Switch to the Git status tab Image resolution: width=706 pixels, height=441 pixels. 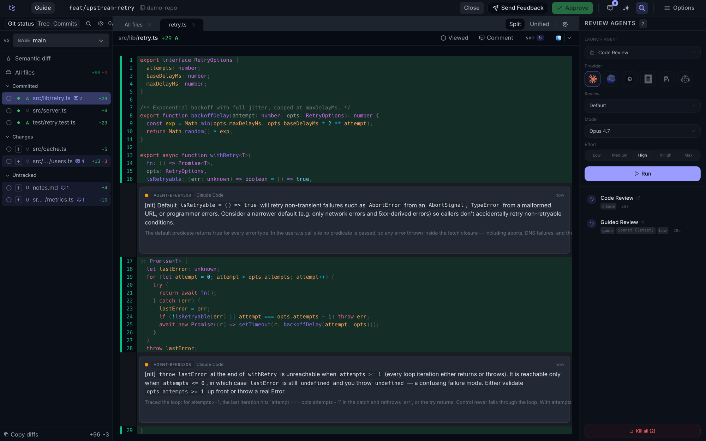[x=21, y=24]
